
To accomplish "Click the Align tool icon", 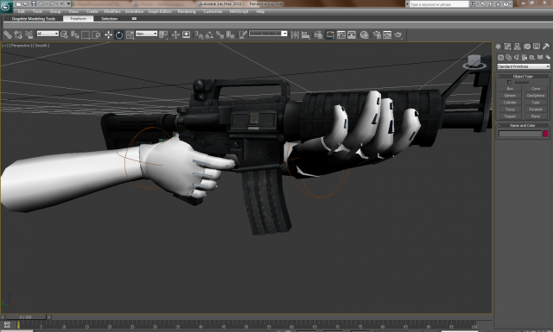I will coord(305,34).
